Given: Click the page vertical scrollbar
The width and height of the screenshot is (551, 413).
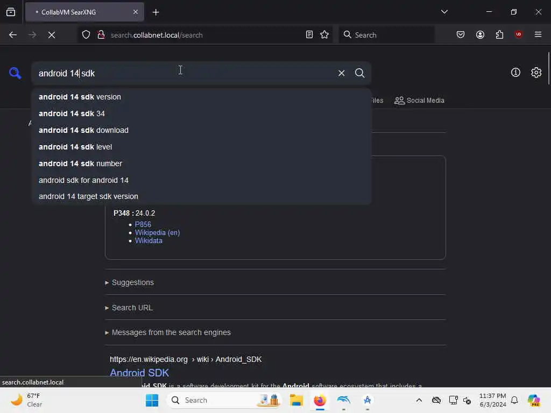Looking at the screenshot, I should pyautogui.click(x=548, y=68).
